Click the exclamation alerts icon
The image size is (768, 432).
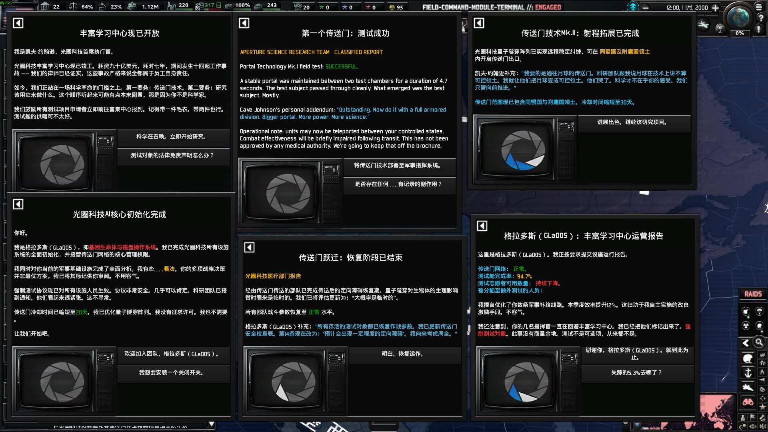click(x=758, y=29)
